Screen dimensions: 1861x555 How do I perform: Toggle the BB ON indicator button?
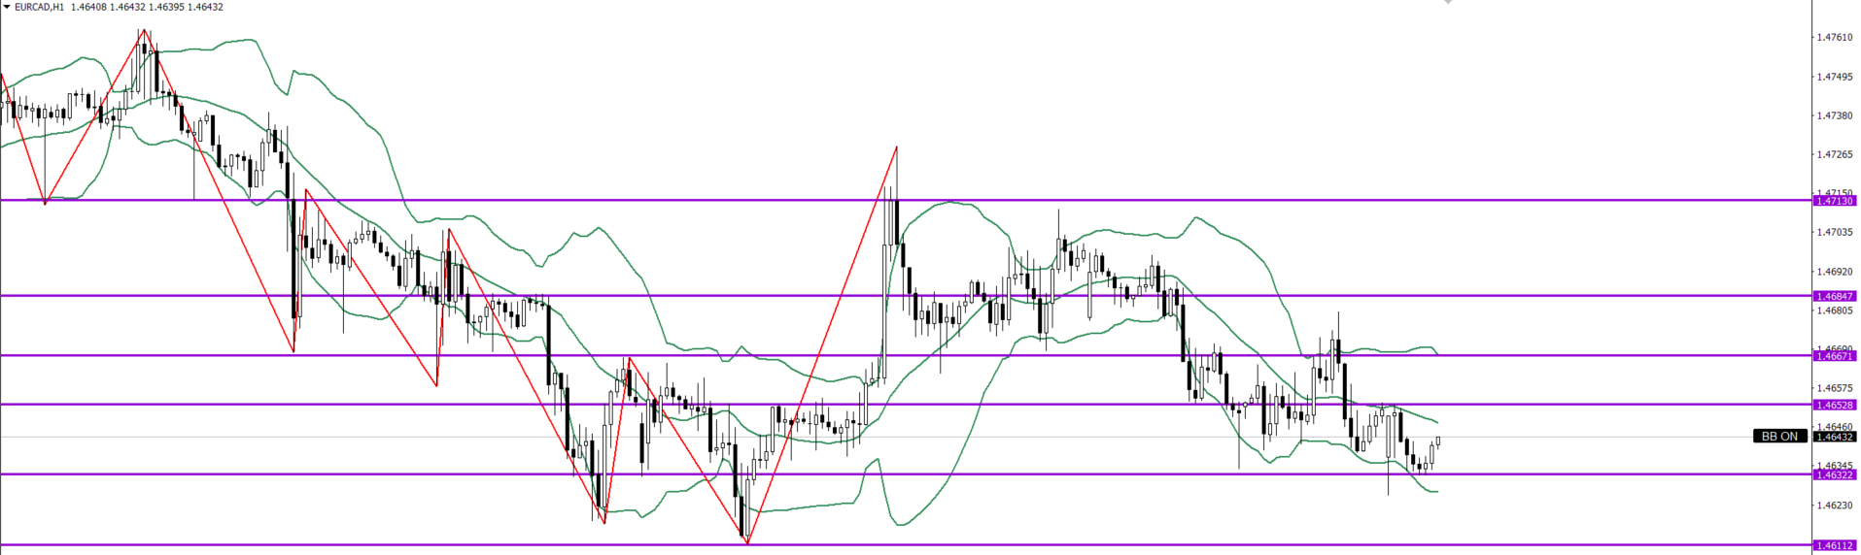[x=1779, y=437]
